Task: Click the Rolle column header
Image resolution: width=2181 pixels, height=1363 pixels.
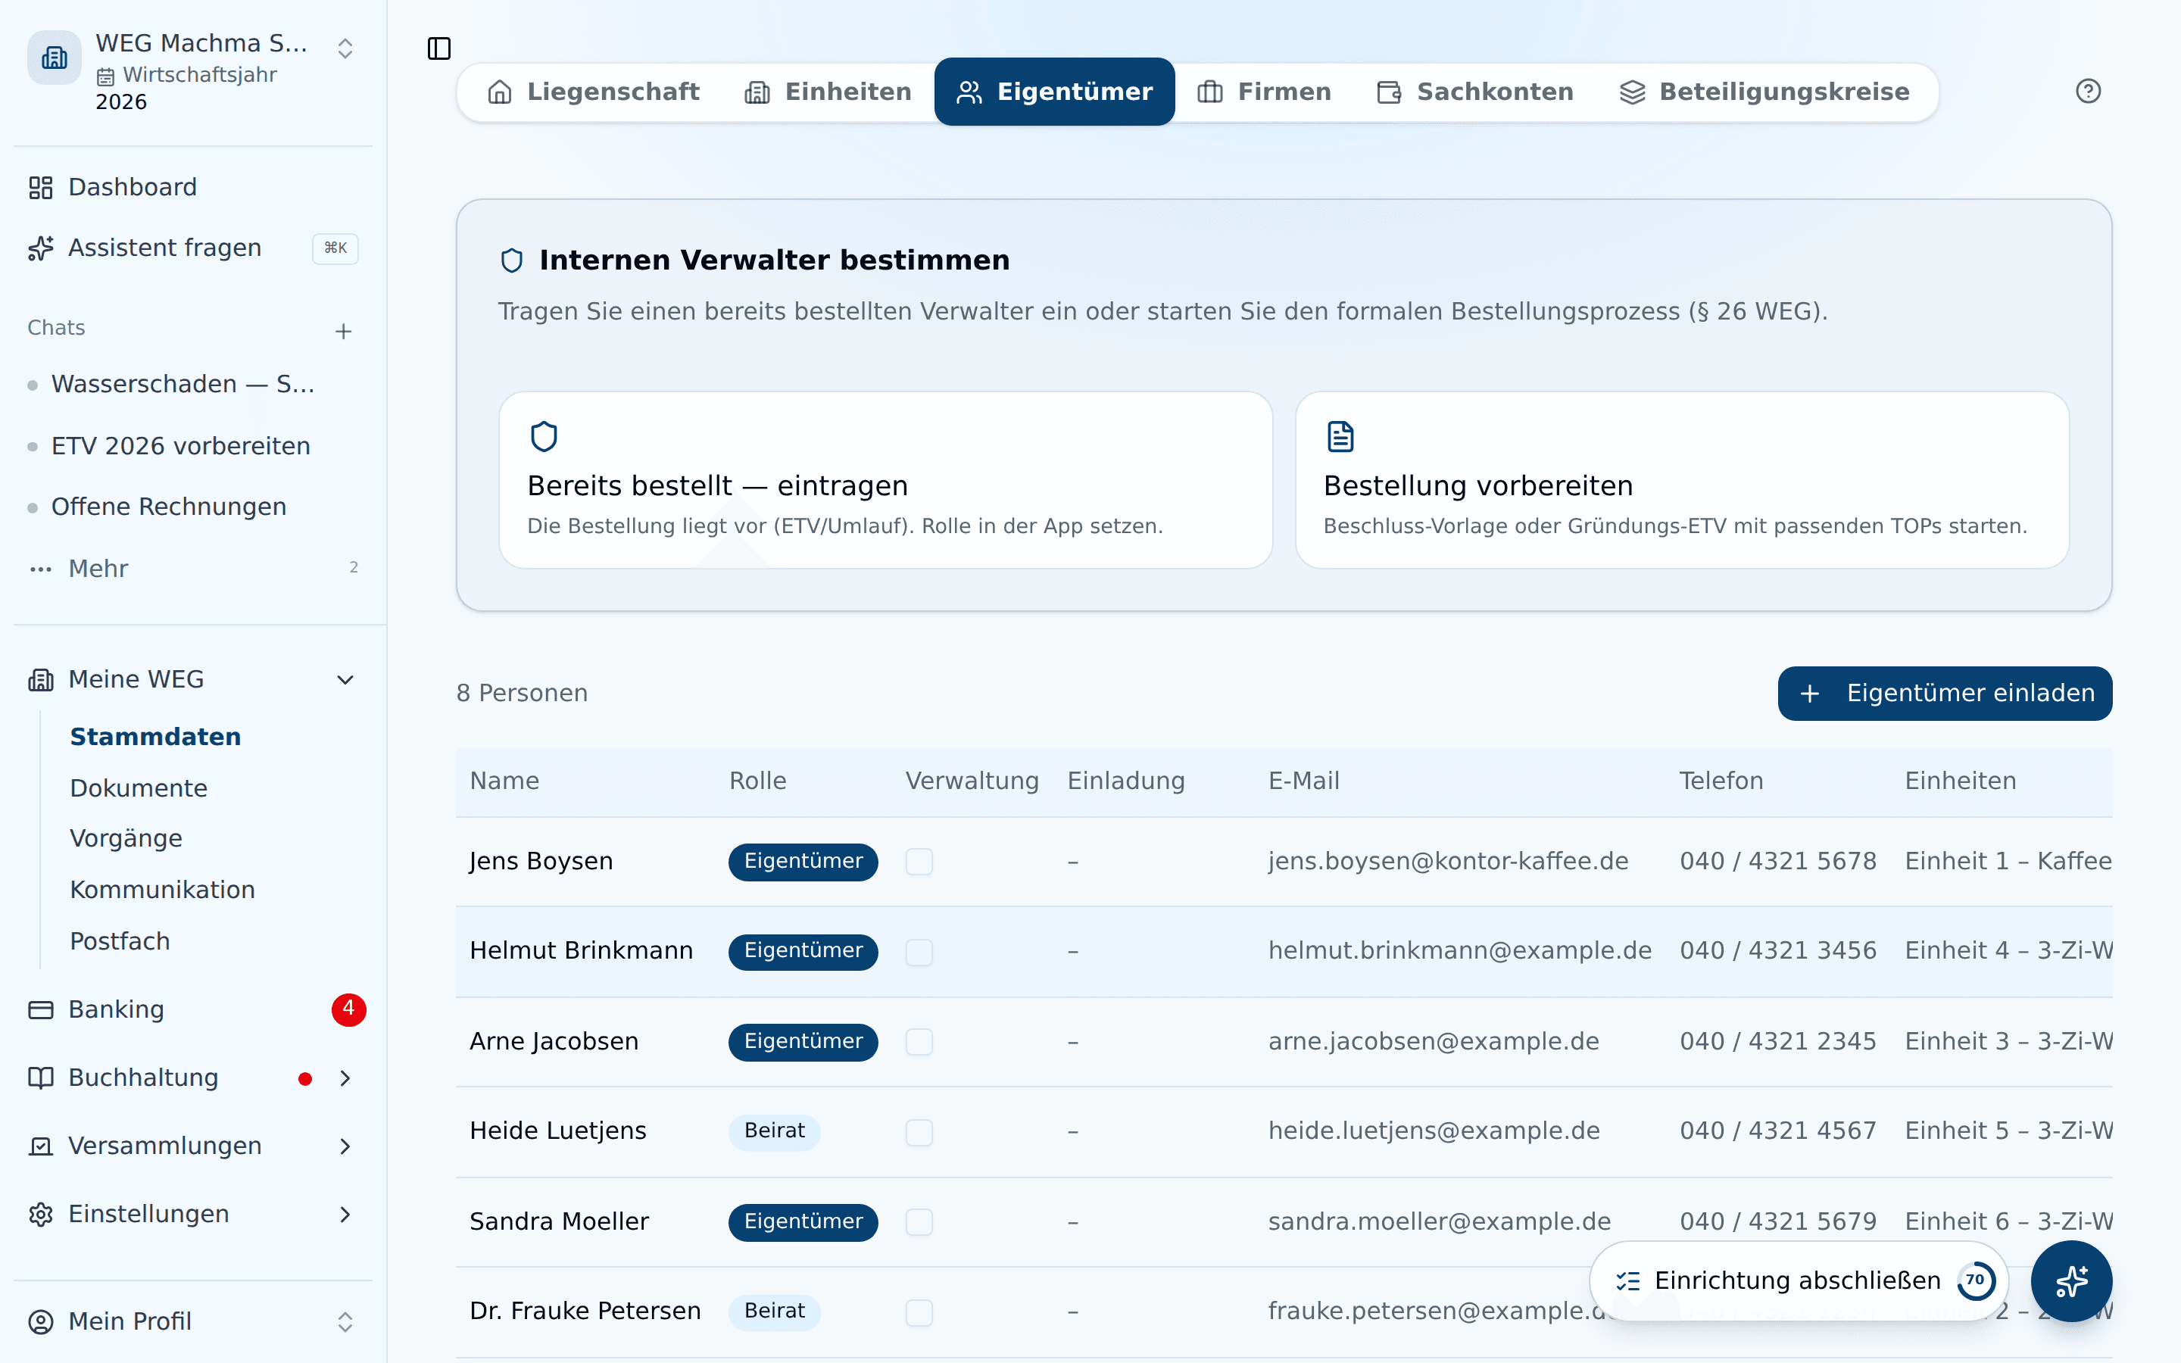Action: [758, 781]
